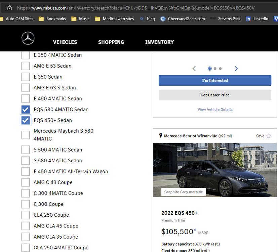This screenshot has height=252, width=278.
Task: Show previous vehicle image with left chevron
Action: click(194, 69)
